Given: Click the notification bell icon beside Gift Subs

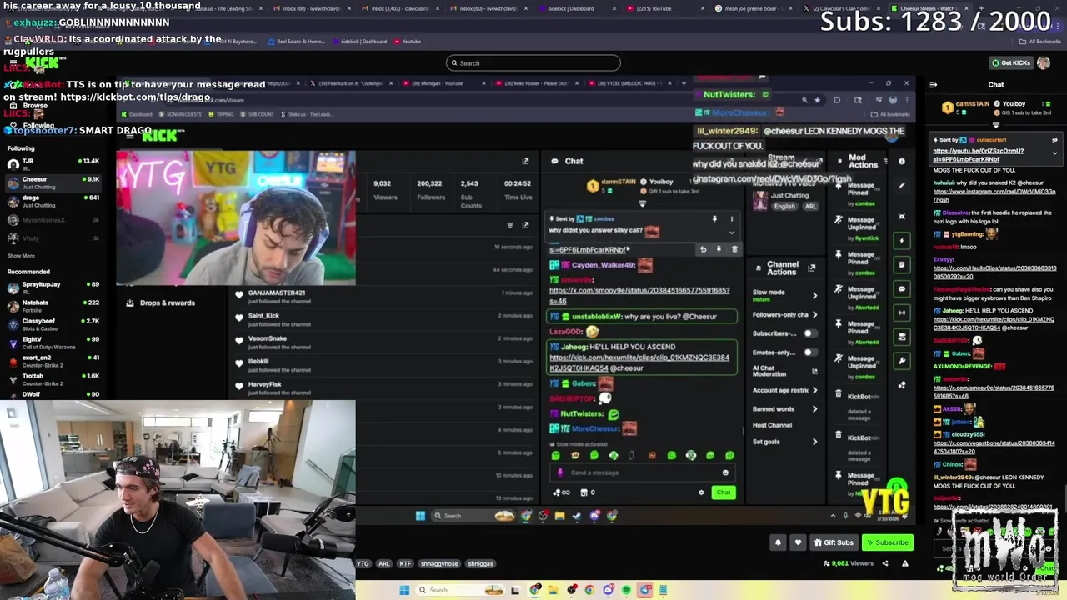Looking at the screenshot, I should tap(778, 542).
